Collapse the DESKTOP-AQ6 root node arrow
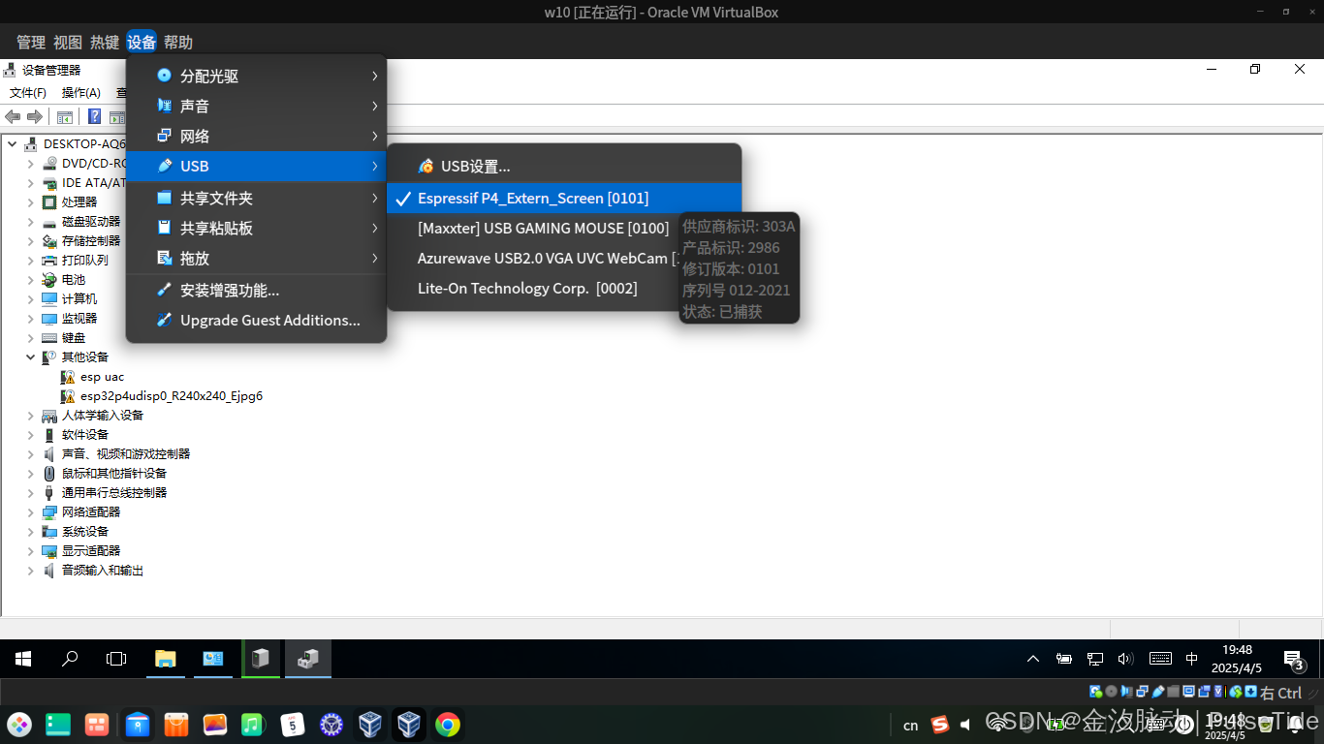The image size is (1324, 744). point(12,144)
